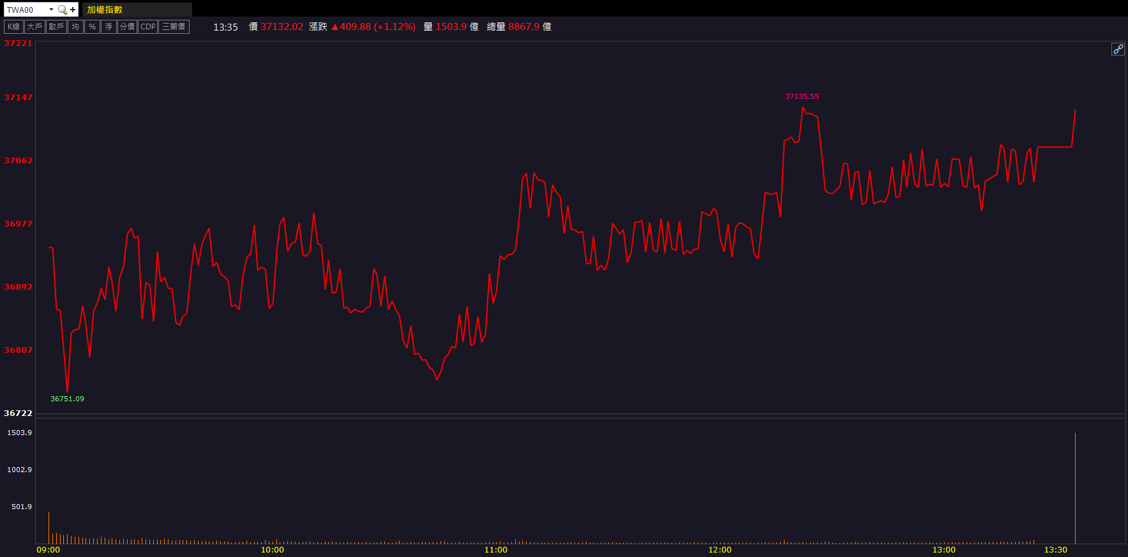Toggle the 散戶 indicator button
Image resolution: width=1128 pixels, height=557 pixels.
56,27
